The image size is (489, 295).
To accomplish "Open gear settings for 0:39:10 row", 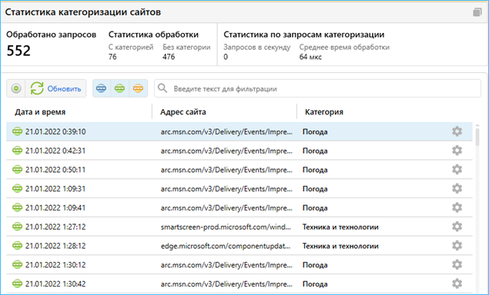I will click(x=457, y=131).
